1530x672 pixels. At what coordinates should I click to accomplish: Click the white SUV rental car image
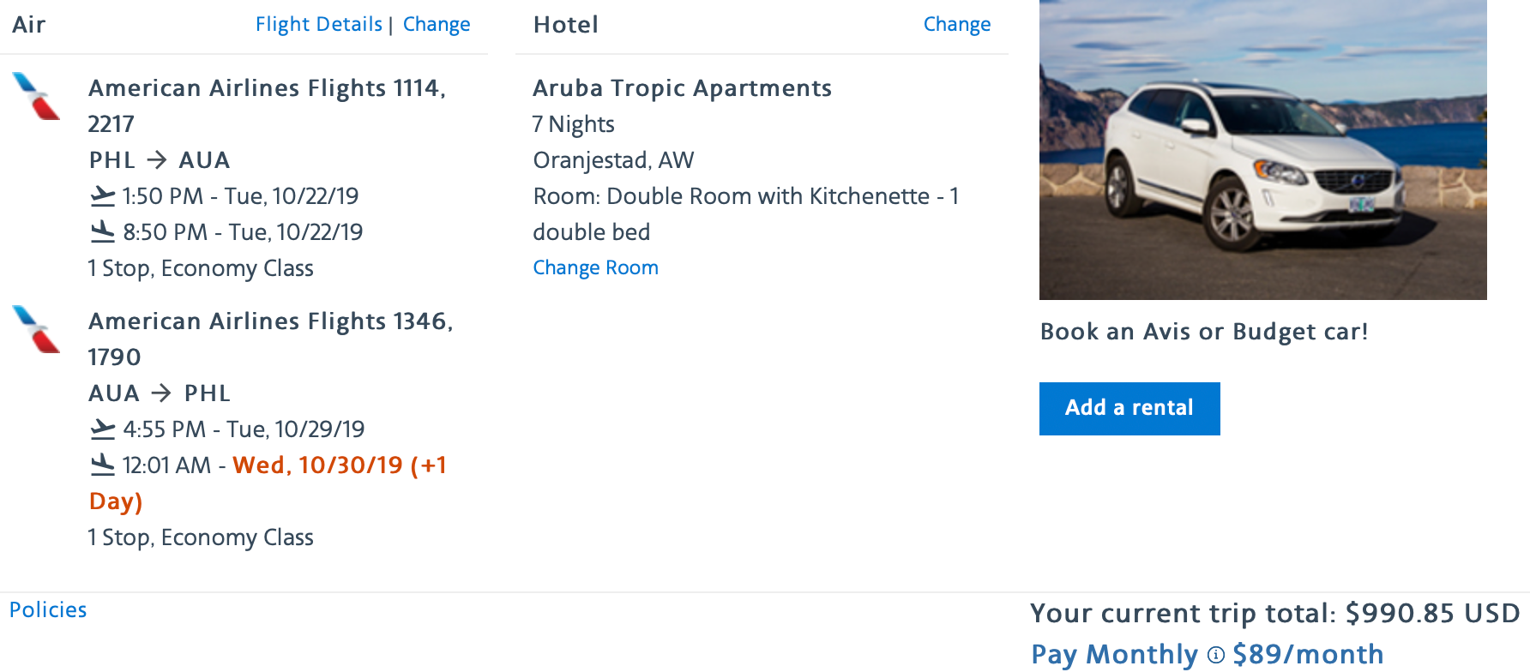click(1262, 150)
